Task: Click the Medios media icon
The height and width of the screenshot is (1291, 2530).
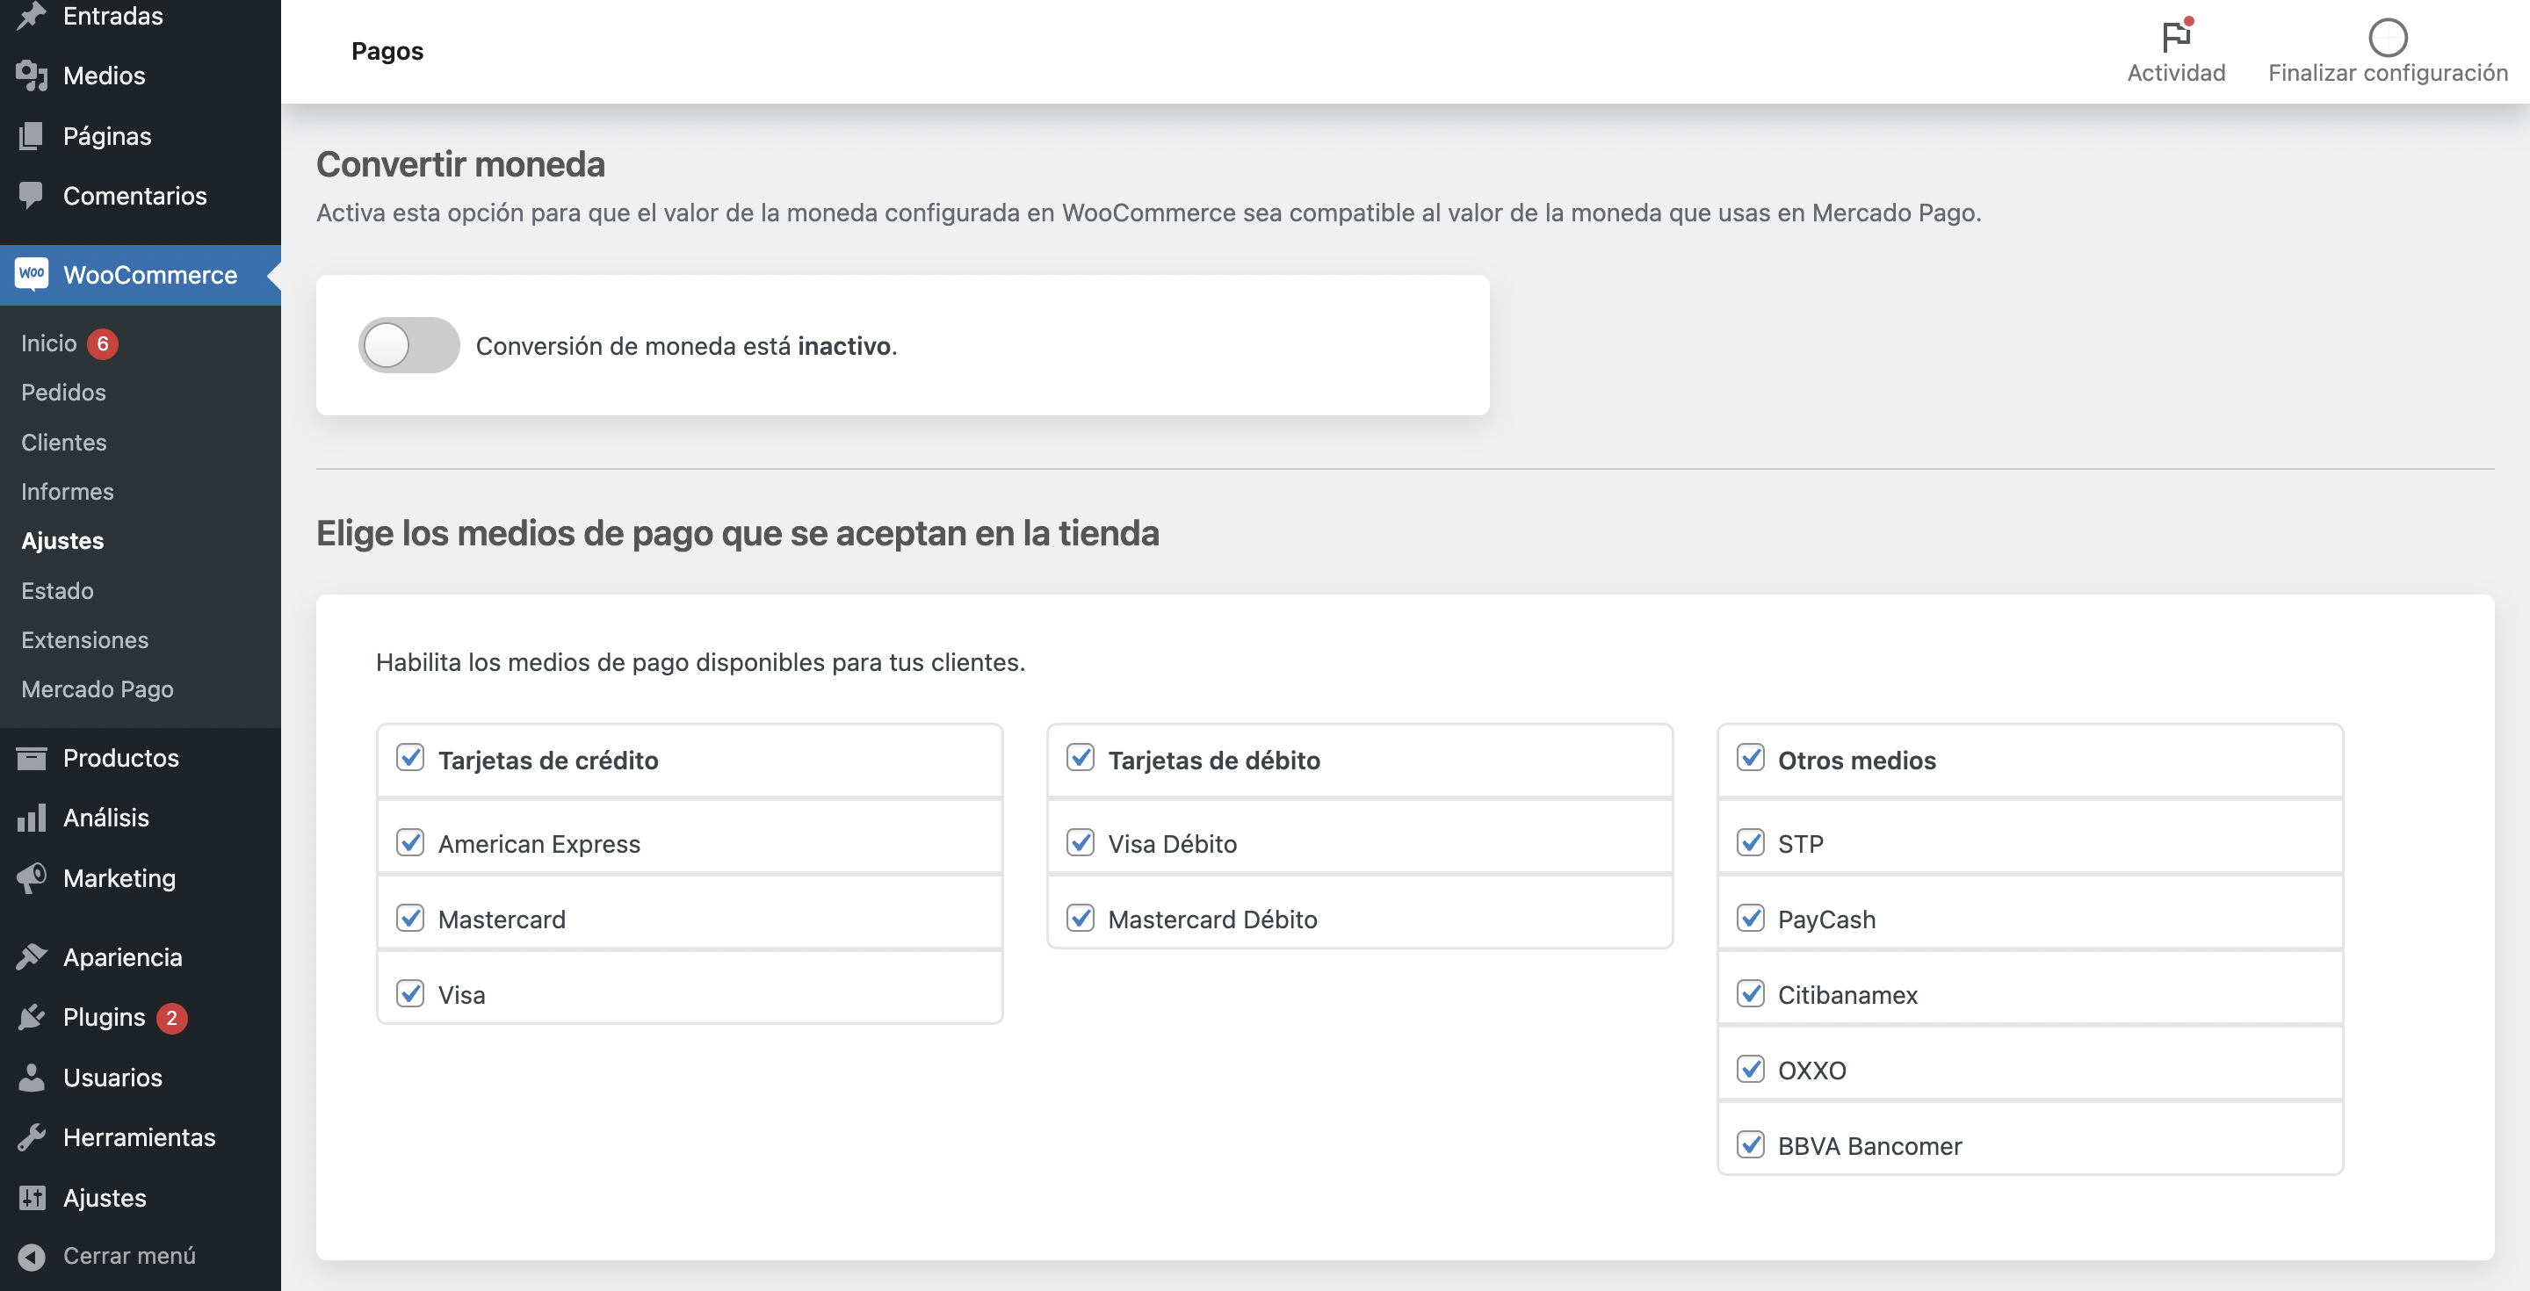Action: point(32,76)
